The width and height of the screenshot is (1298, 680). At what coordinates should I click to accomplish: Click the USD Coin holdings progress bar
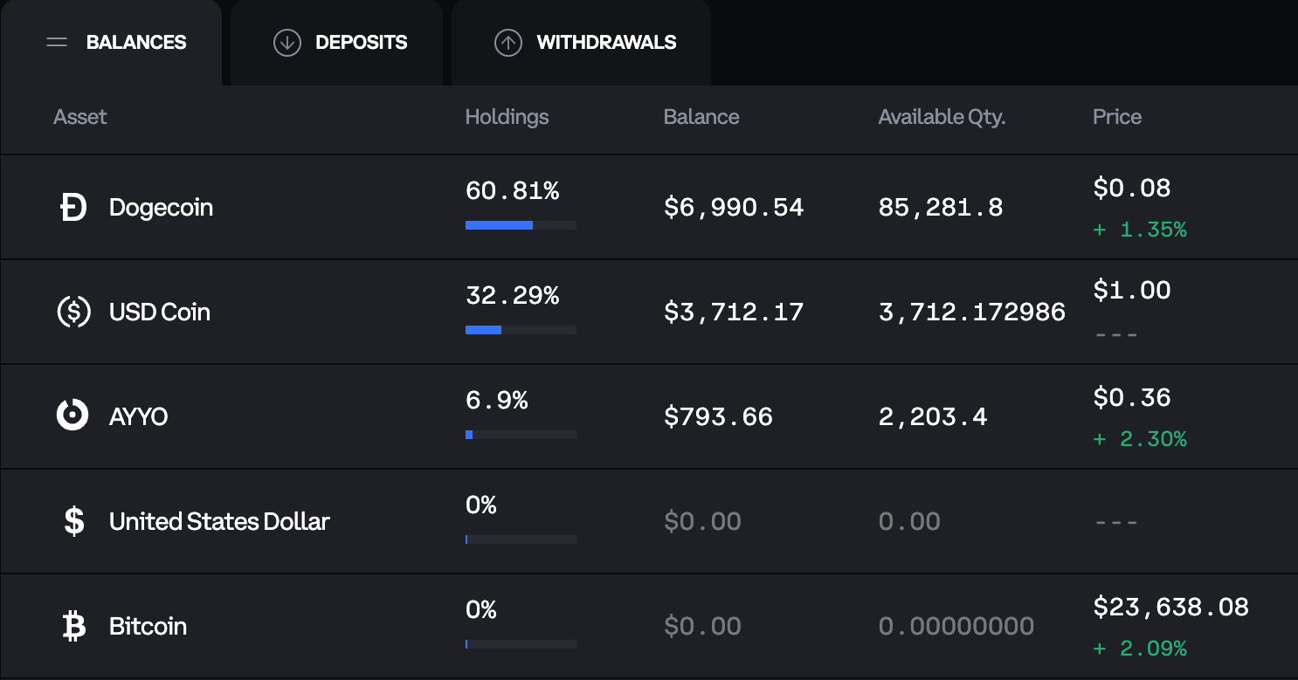click(521, 330)
